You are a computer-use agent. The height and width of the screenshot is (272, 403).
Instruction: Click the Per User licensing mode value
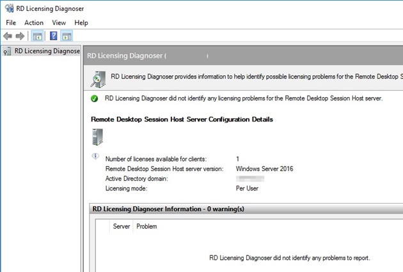coord(248,189)
